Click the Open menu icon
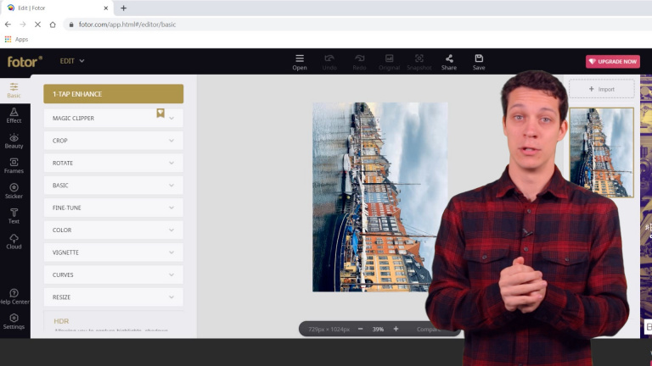This screenshot has height=366, width=652. pyautogui.click(x=300, y=62)
